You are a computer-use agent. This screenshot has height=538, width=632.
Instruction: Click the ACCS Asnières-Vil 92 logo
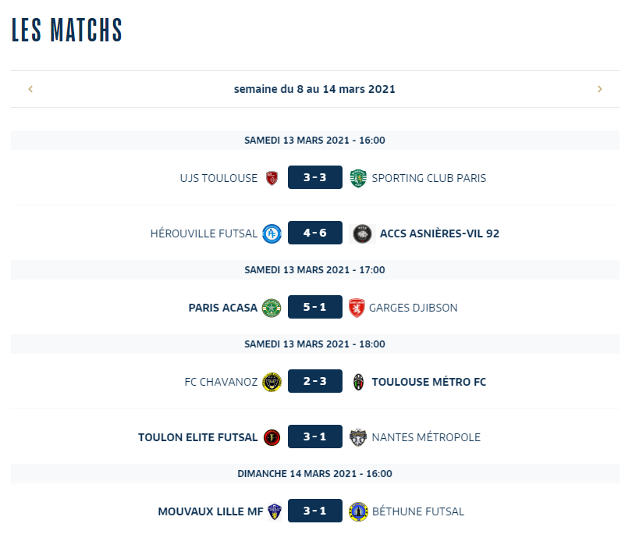[x=362, y=234]
